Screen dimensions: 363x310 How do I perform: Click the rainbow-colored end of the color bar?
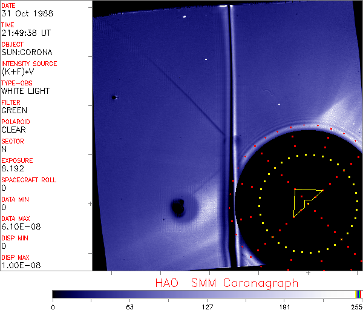[359, 294]
